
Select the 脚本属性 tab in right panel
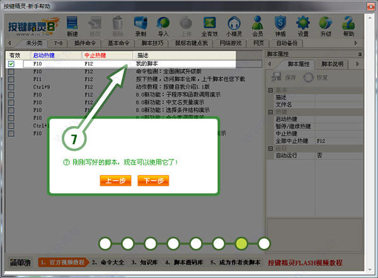[299, 64]
